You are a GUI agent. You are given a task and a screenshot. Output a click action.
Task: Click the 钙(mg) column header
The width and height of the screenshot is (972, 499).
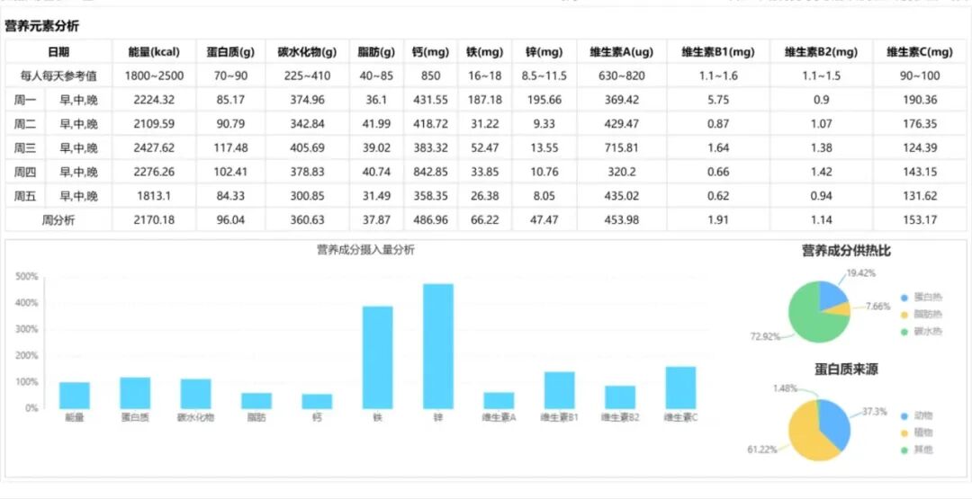[430, 52]
